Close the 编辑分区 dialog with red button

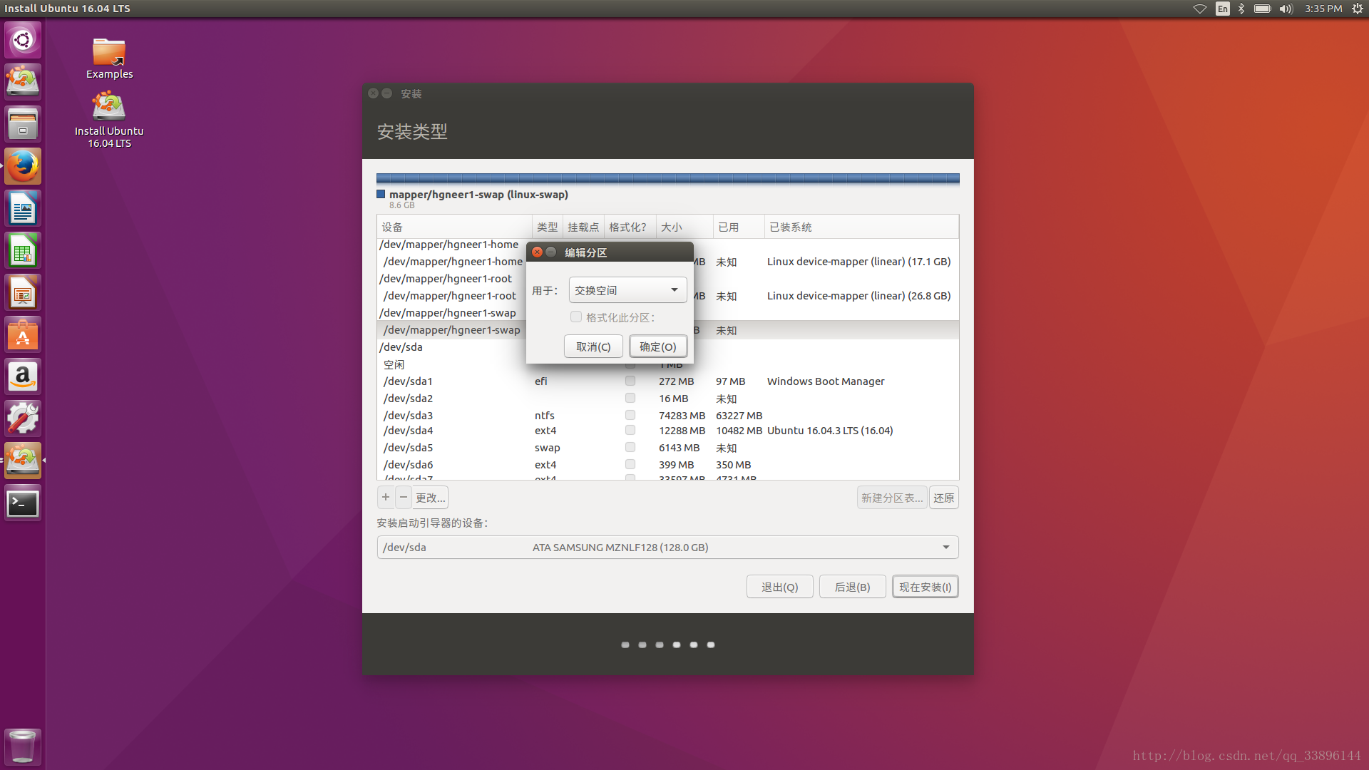[538, 252]
